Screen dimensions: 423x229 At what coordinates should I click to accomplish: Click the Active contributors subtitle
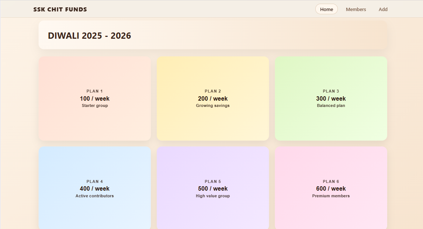95,196
